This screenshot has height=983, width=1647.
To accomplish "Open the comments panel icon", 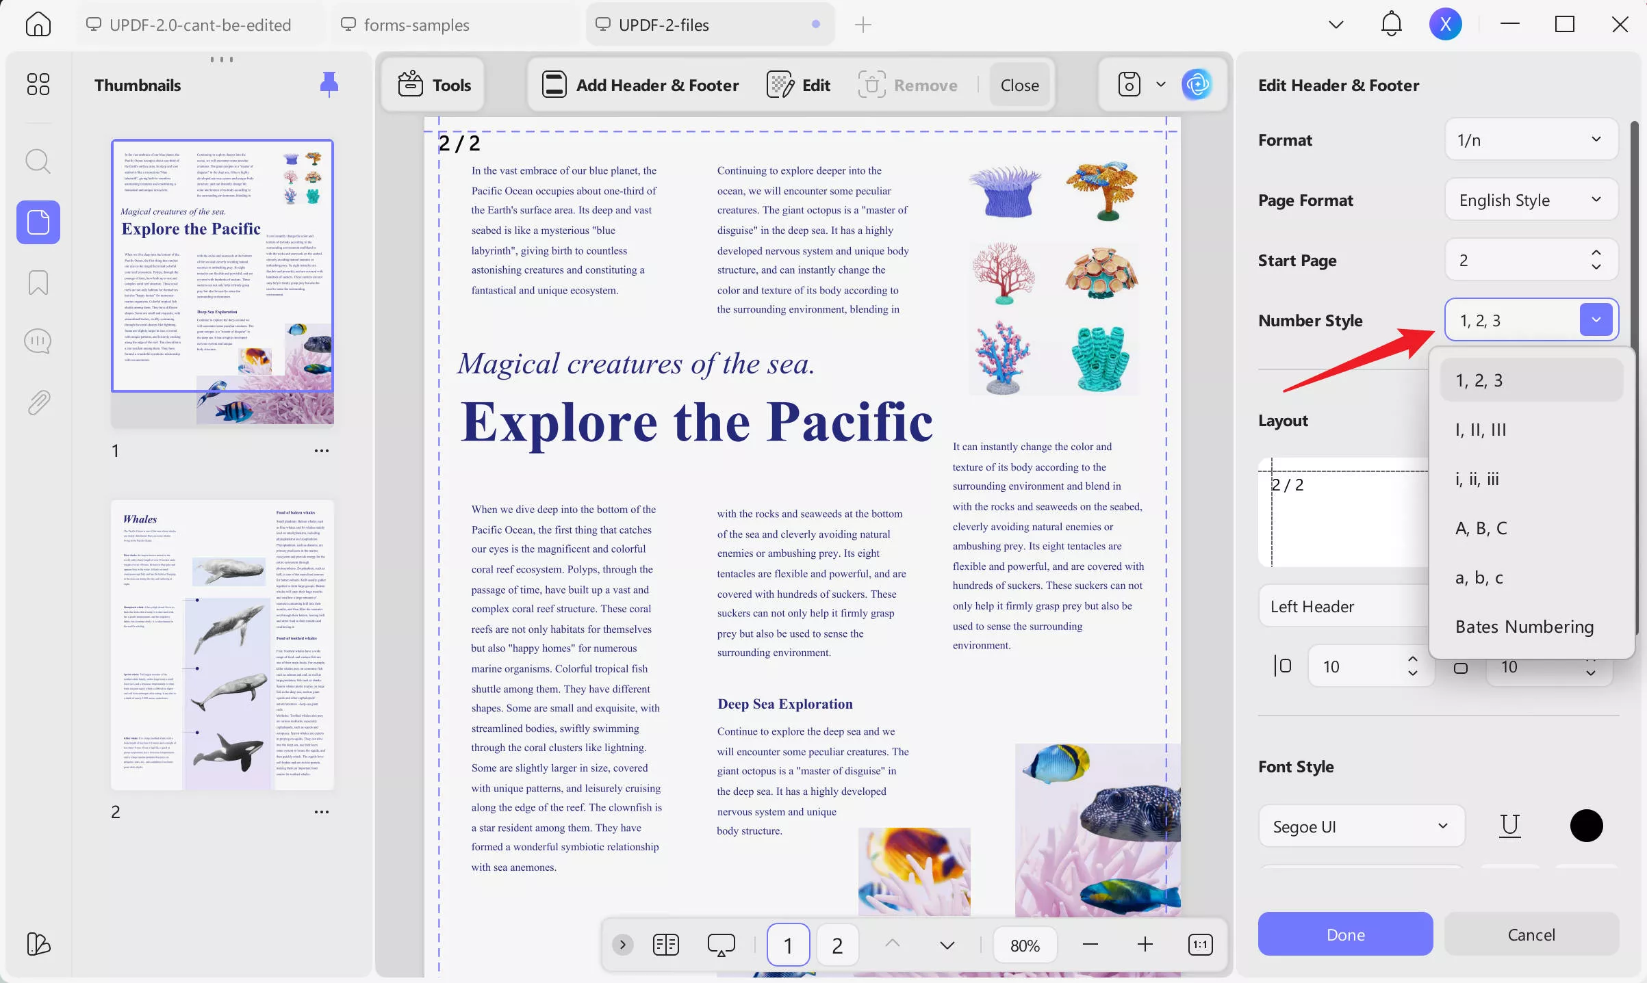I will tap(38, 341).
